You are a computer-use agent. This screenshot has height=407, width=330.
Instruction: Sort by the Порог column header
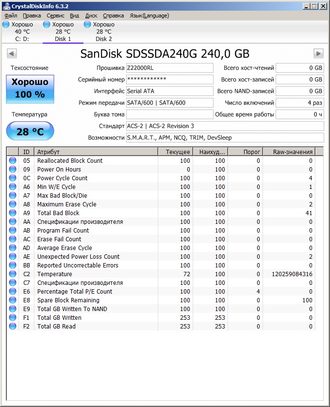click(x=245, y=152)
